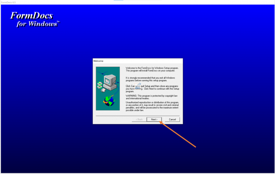
Task: Click the Welcome dialog title bar
Action: pyautogui.click(x=137, y=61)
